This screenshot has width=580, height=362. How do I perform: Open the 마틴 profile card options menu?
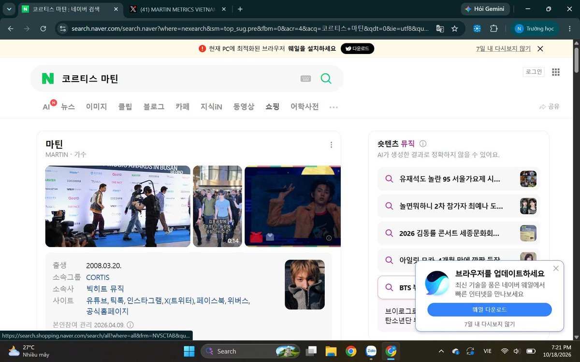pyautogui.click(x=331, y=145)
